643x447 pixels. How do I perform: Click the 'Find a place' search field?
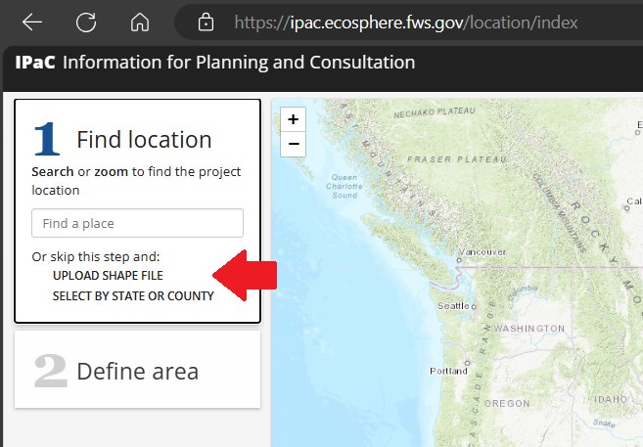(x=137, y=223)
